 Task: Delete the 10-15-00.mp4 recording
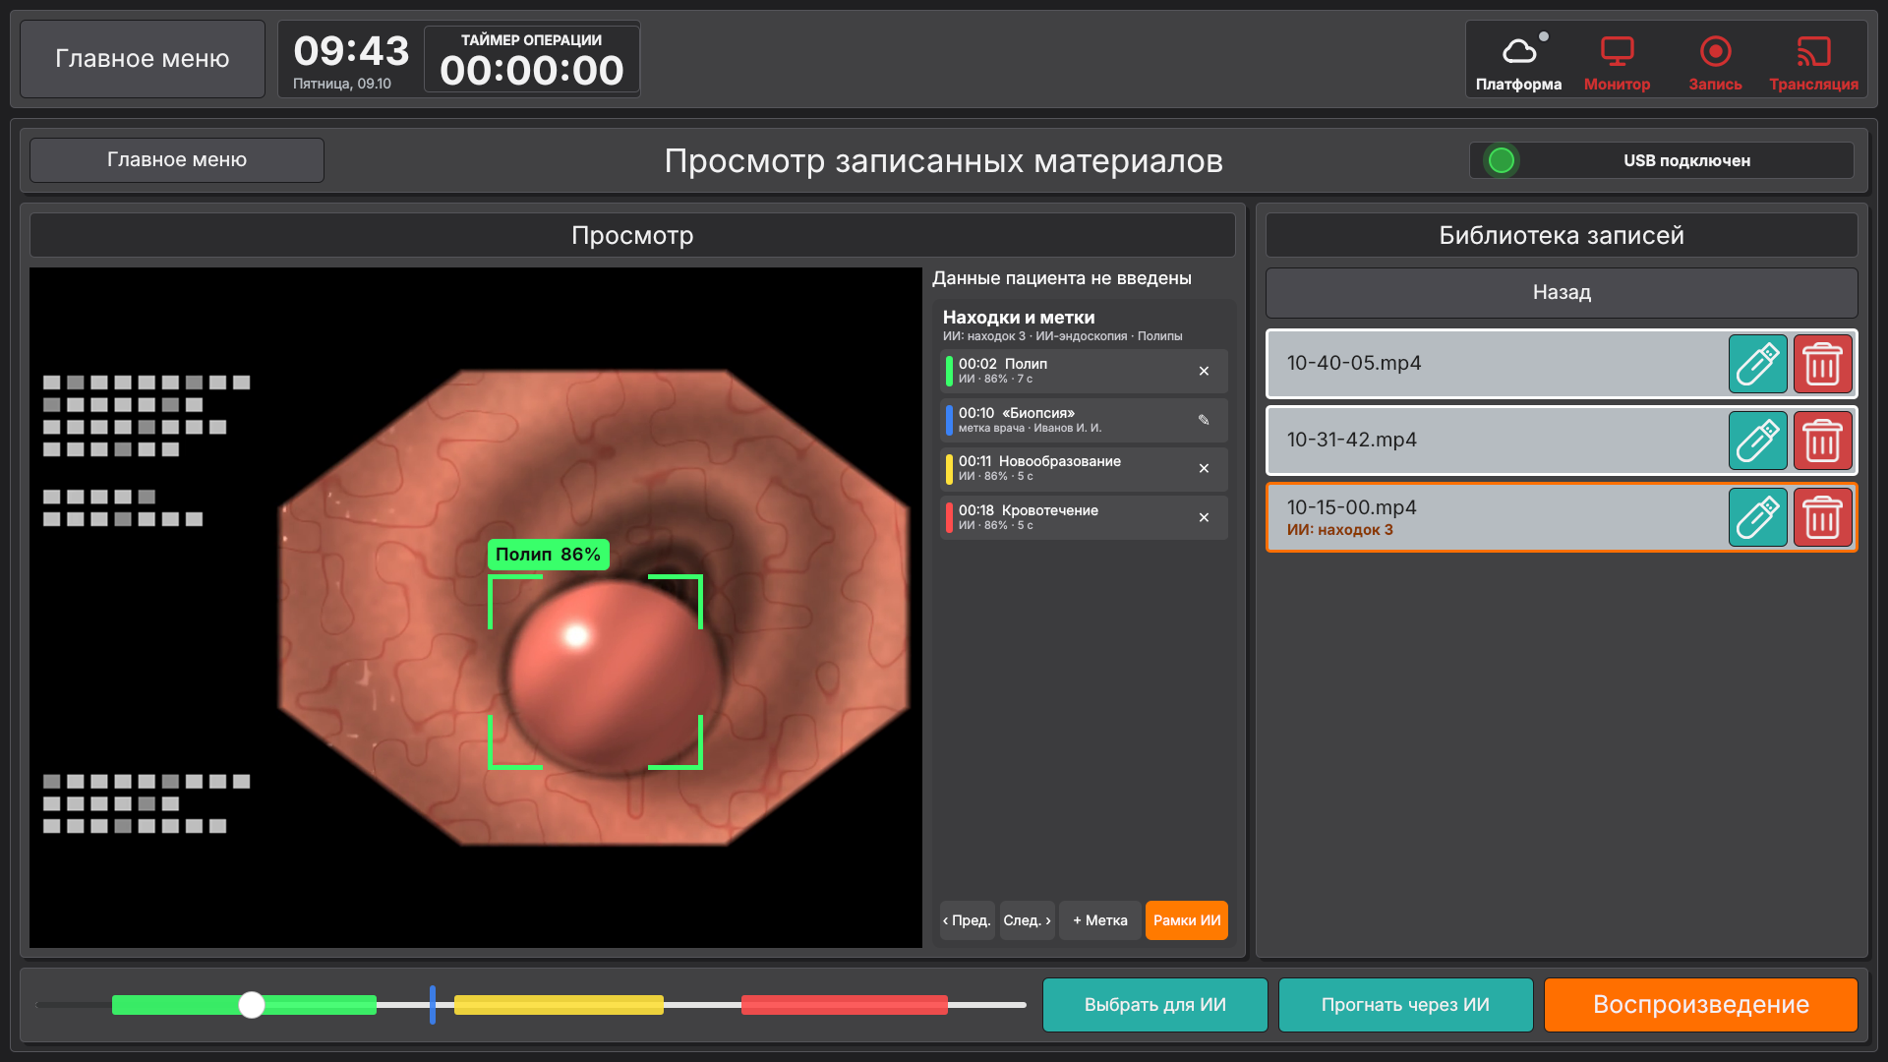coord(1822,517)
